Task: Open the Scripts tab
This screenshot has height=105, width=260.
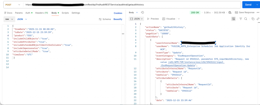Action: tap(65, 13)
